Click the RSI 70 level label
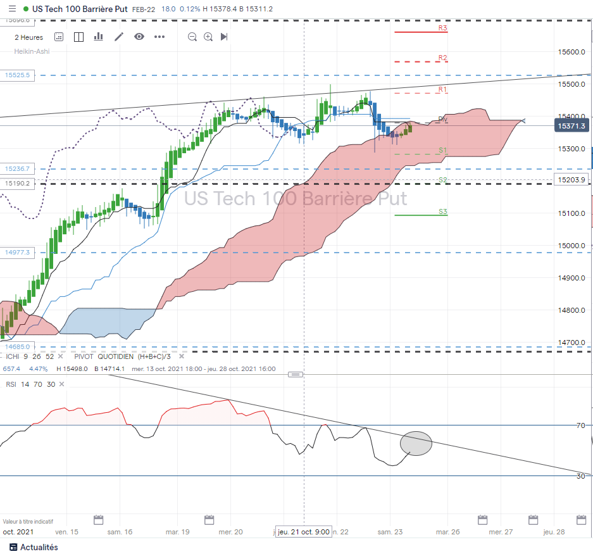 click(580, 425)
